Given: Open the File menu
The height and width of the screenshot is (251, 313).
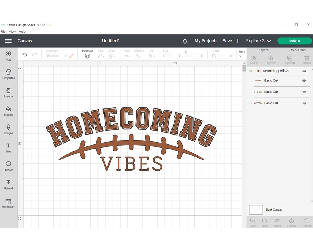Looking at the screenshot, I should pos(3,31).
